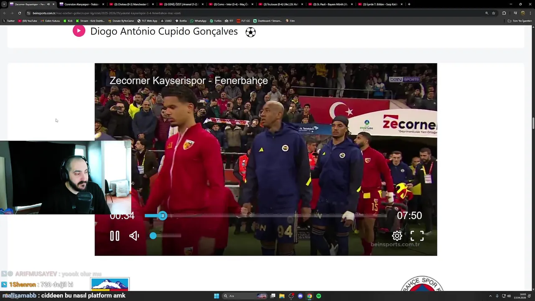Open FUT GG bookmark

(243, 21)
